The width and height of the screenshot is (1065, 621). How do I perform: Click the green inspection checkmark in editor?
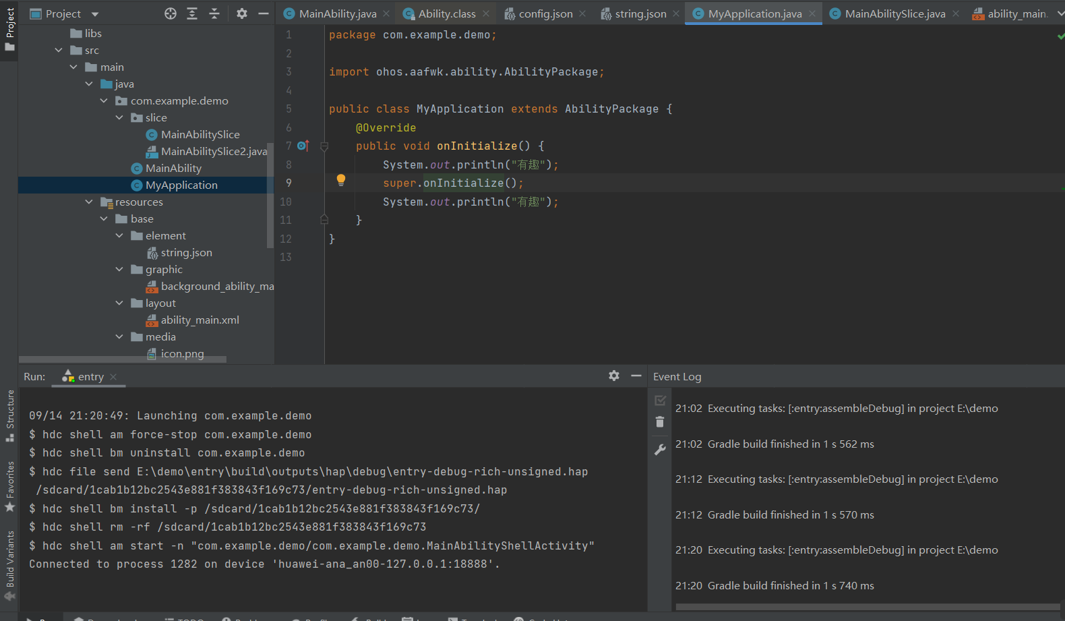point(1060,36)
